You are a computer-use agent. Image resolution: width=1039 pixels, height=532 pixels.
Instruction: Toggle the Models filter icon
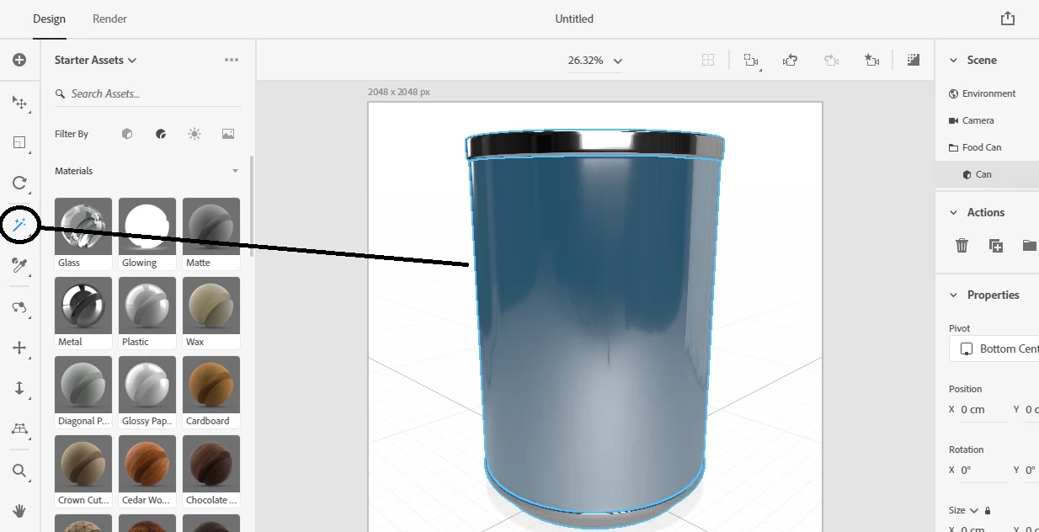coord(127,134)
